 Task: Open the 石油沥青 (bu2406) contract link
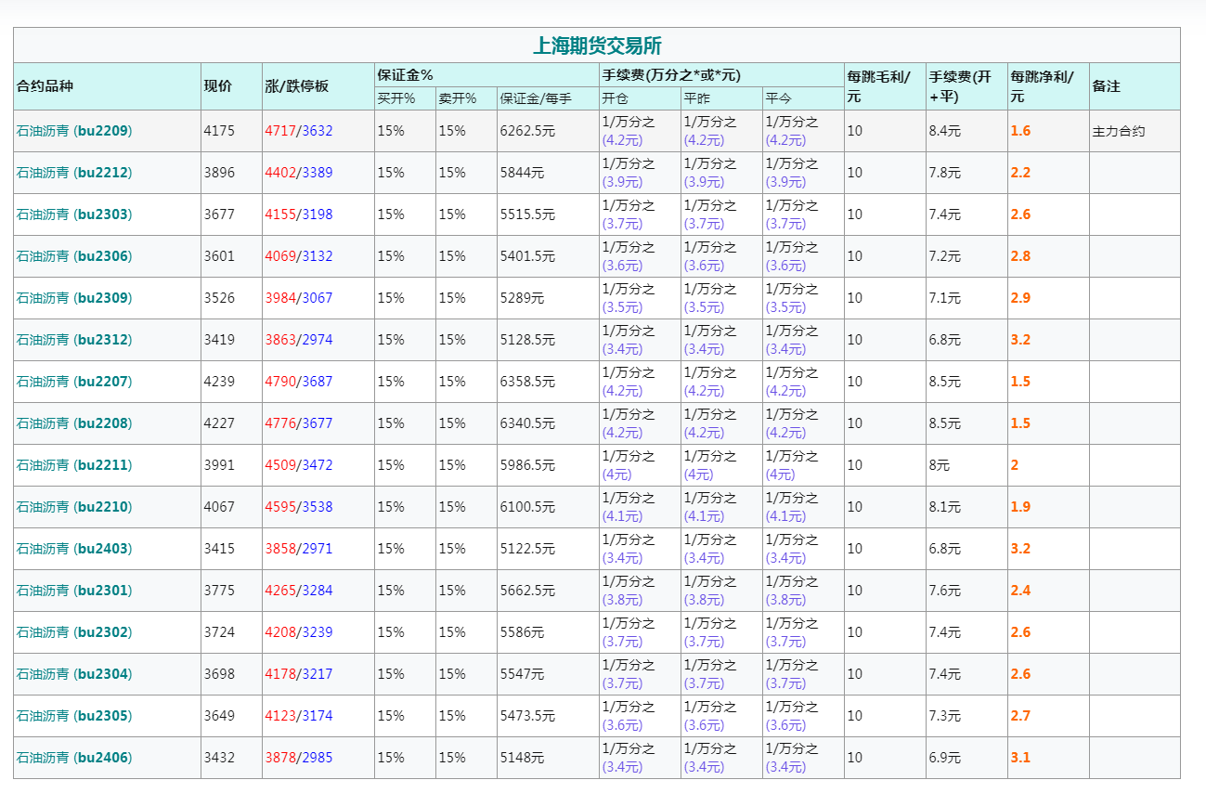(74, 758)
